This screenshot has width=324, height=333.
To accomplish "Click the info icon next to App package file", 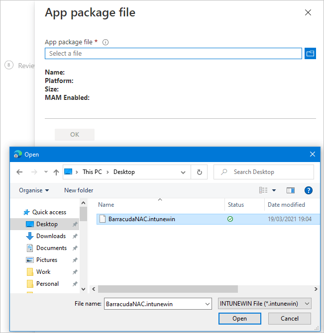I will tap(106, 42).
